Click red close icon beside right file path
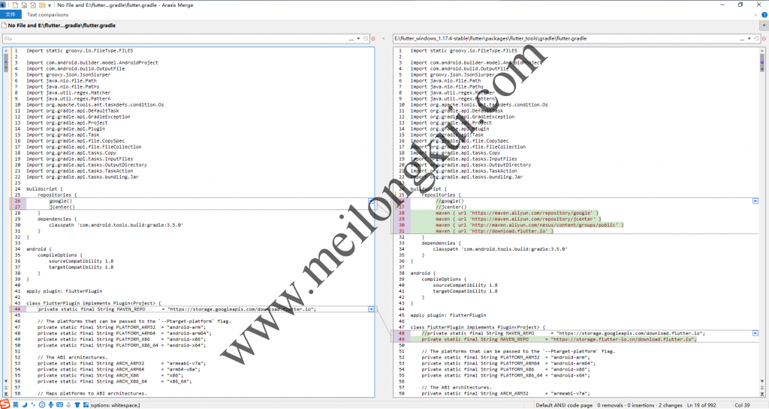The image size is (769, 409). pyautogui.click(x=764, y=38)
